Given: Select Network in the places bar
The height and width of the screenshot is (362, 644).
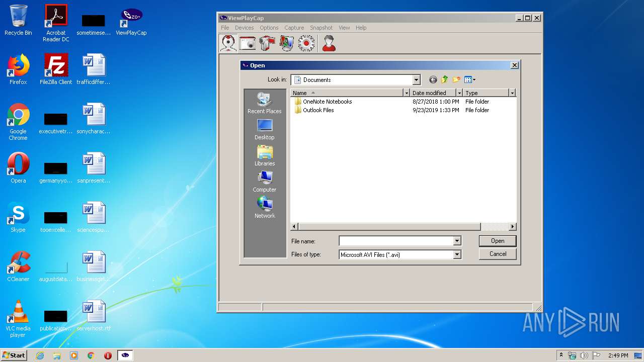Looking at the screenshot, I should 265,208.
